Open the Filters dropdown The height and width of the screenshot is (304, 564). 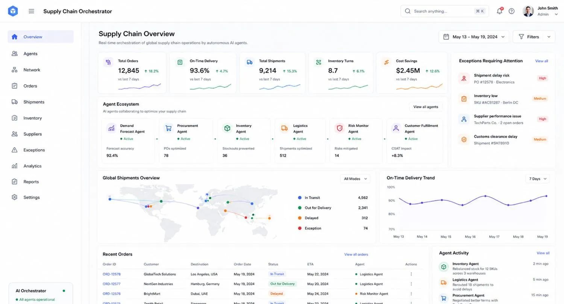[534, 37]
